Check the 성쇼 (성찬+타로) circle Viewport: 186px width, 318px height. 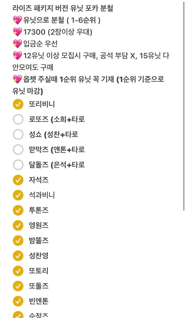pyautogui.click(x=18, y=134)
